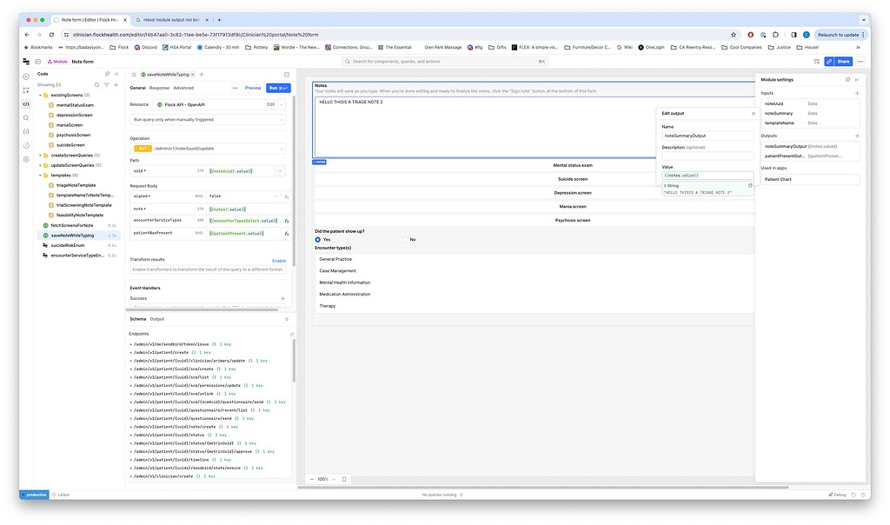890x525 pixels.
Task: Open the Code panel in left sidebar
Action: tap(26, 103)
